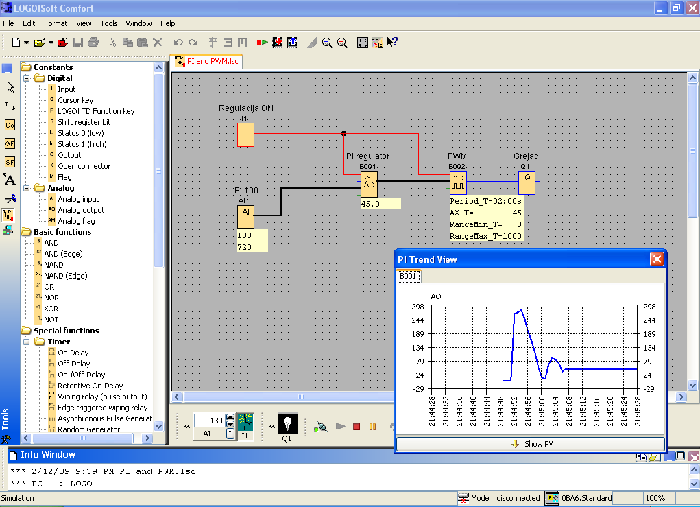Click the Close file toolbar icon

click(62, 43)
